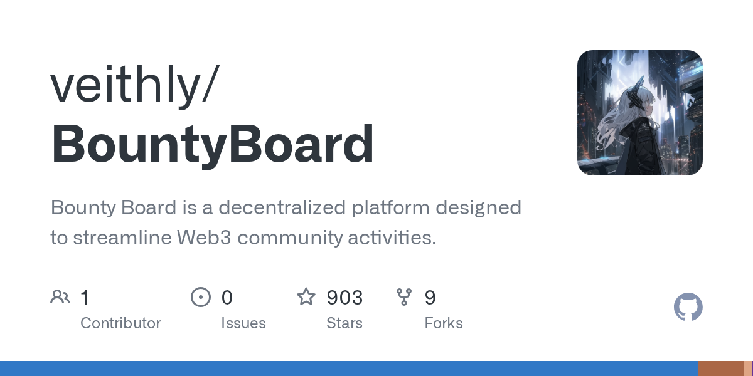Click the star count "903"
753x376 pixels.
point(344,297)
